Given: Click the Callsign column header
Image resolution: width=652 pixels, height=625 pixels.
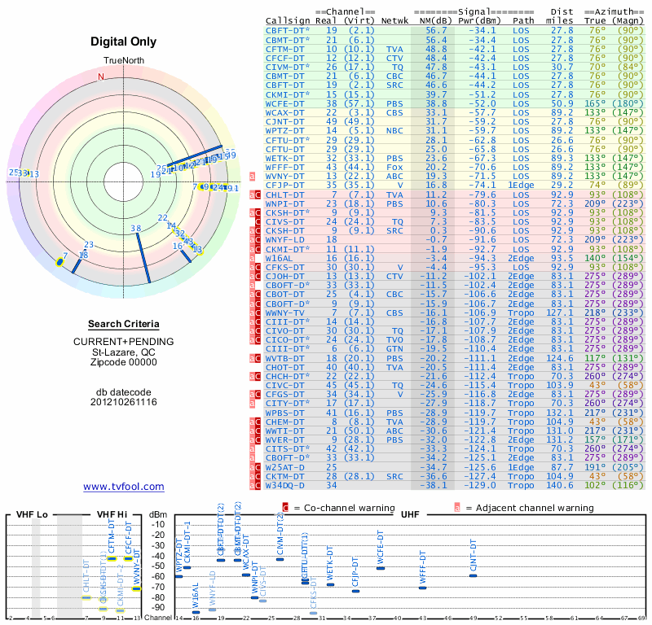Looking at the screenshot, I should 288,20.
